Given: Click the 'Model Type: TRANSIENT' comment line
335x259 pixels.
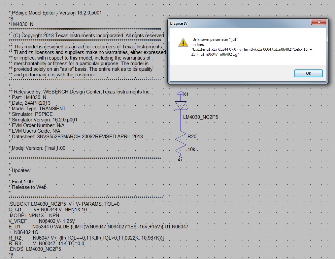Looking at the screenshot, I should pos(37,109).
